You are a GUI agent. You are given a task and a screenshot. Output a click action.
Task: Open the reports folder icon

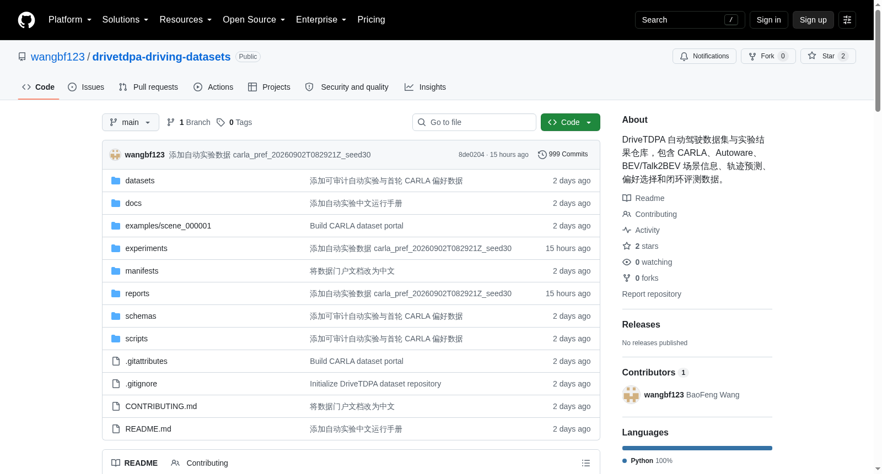(x=116, y=293)
